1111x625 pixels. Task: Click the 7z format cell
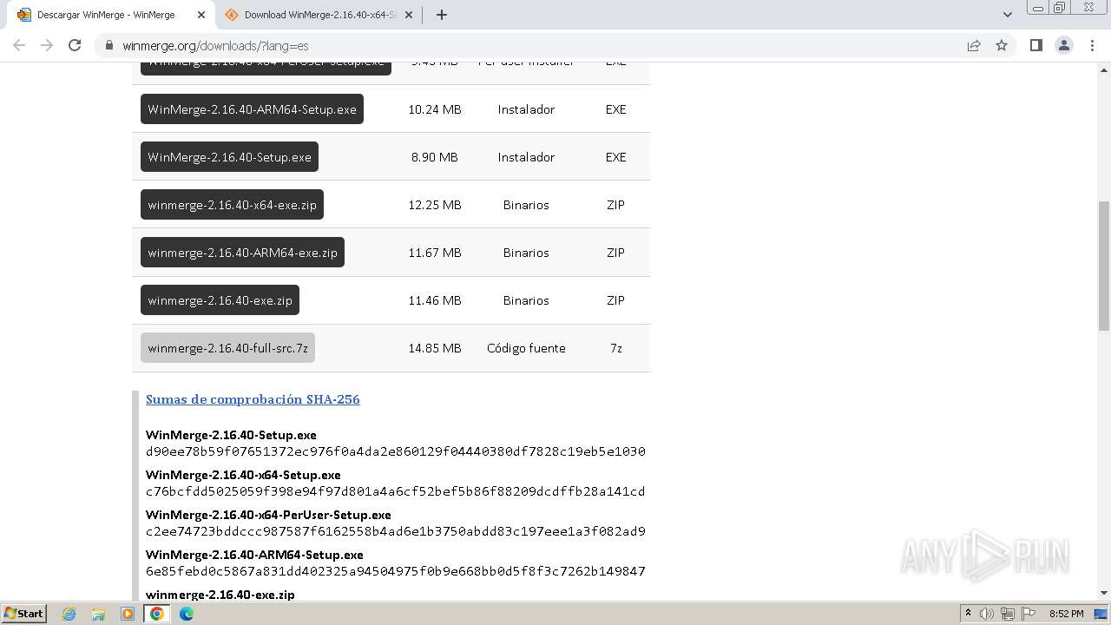(x=616, y=348)
